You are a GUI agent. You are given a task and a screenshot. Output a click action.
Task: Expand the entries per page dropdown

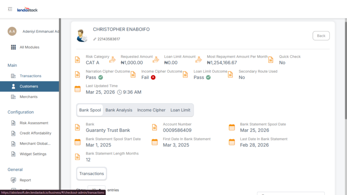click(97, 190)
